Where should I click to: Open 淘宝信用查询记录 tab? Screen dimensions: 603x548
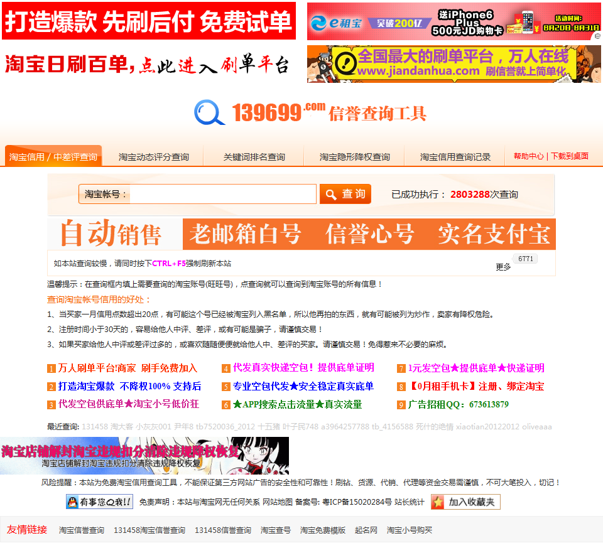click(x=455, y=157)
